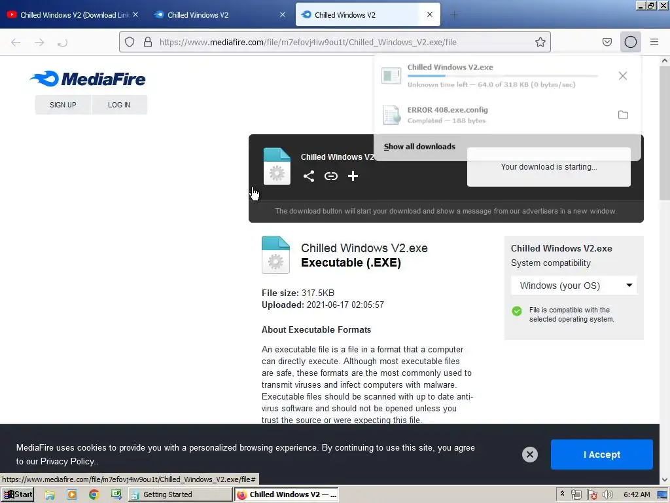This screenshot has height=503, width=670.
Task: Click Show all downloads
Action: [419, 146]
